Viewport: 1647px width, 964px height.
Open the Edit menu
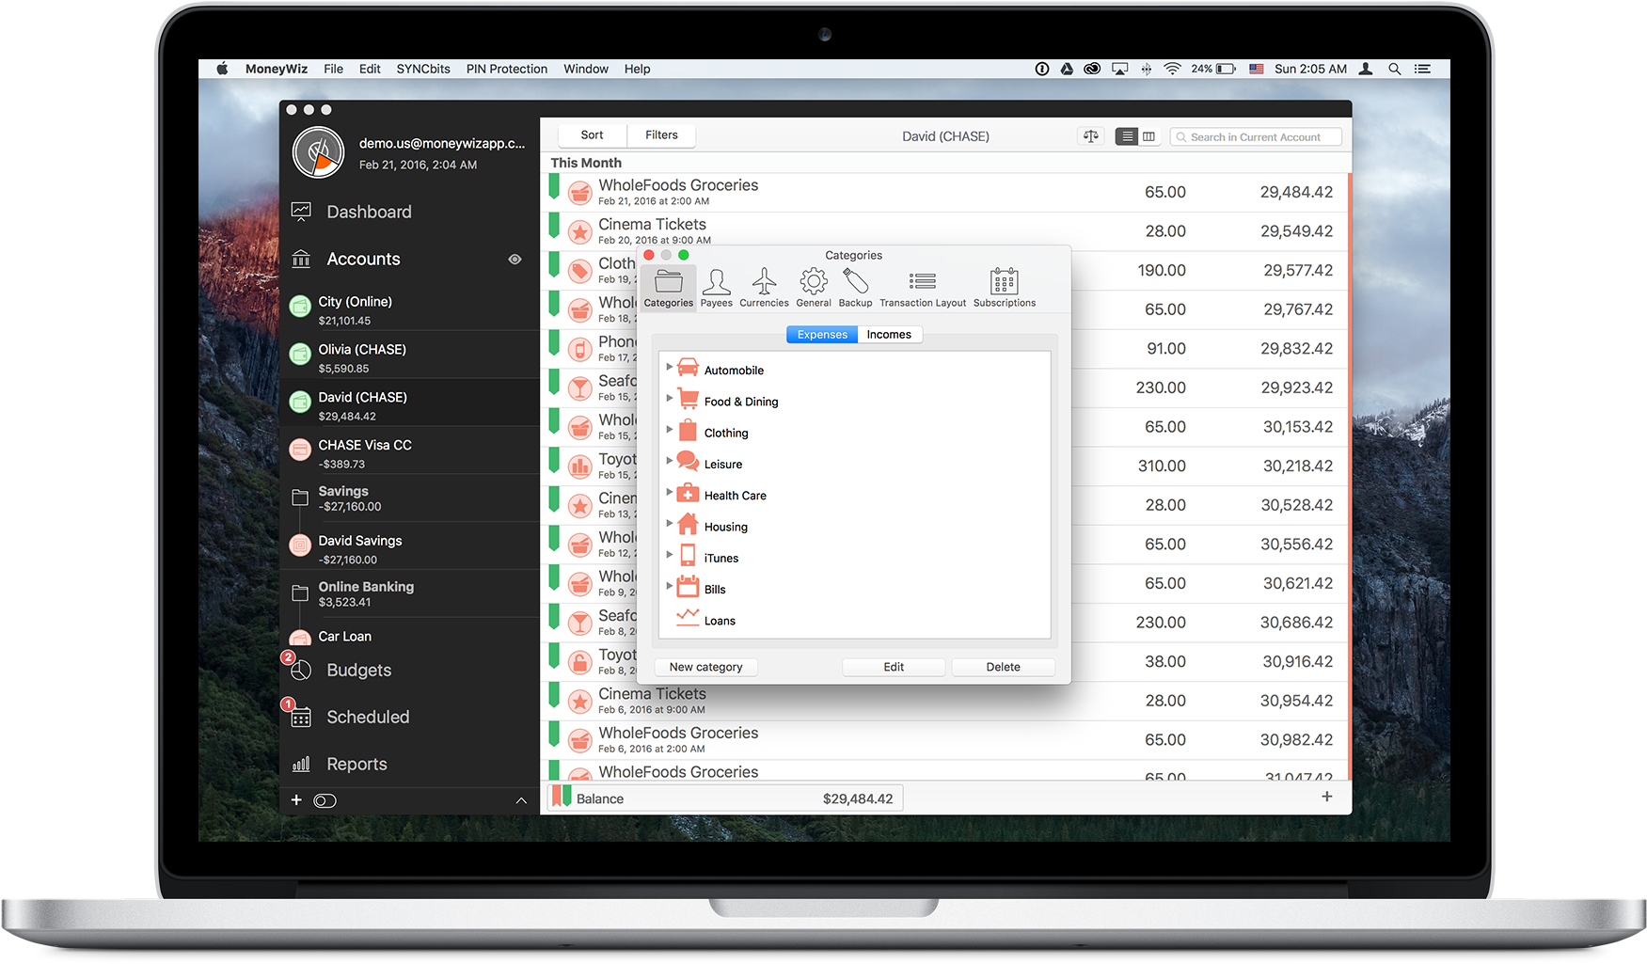tap(370, 69)
